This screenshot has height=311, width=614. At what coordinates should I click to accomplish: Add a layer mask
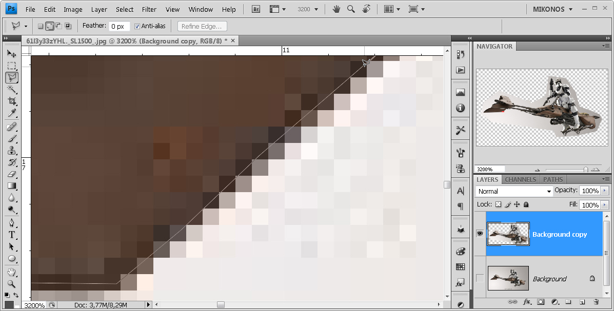pos(541,302)
